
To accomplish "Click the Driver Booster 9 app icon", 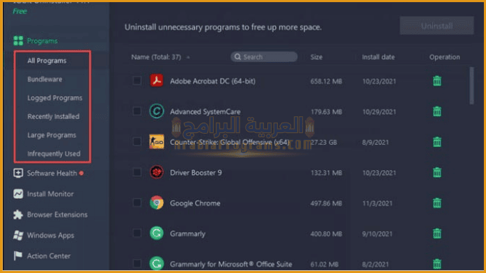I will pyautogui.click(x=157, y=172).
